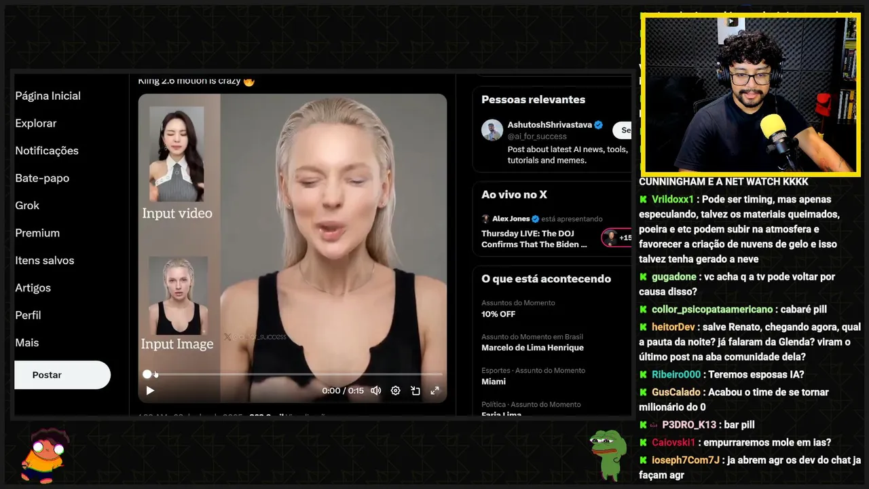
Task: Open Premium in sidebar
Action: [x=37, y=233]
